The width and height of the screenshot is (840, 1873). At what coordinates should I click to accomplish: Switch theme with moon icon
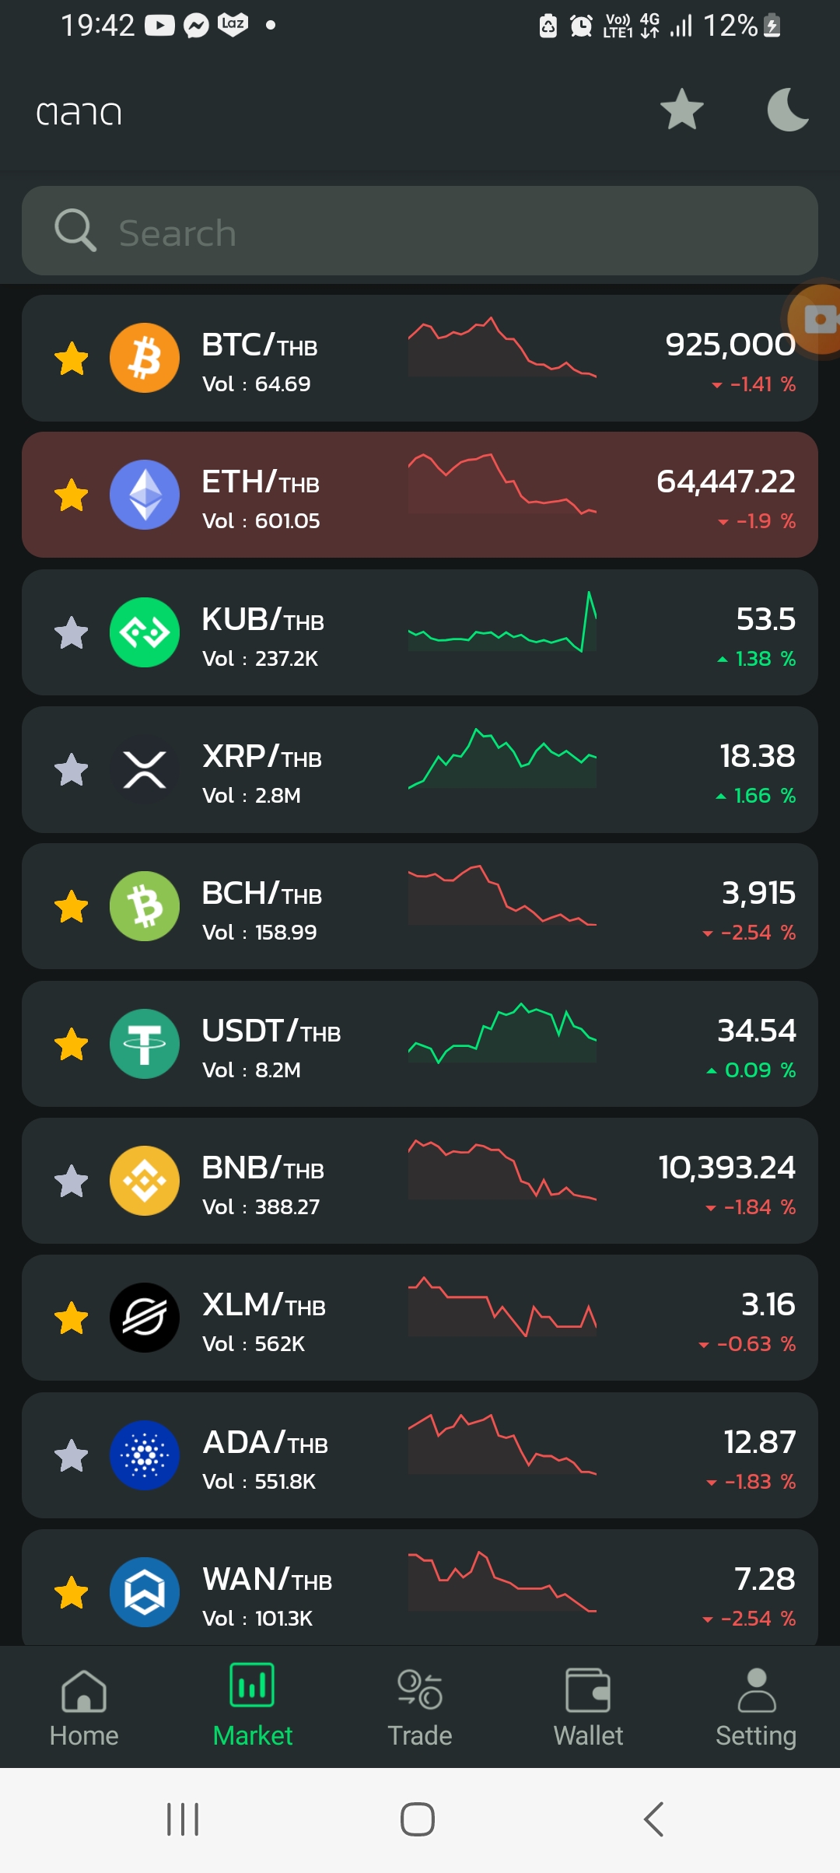788,109
